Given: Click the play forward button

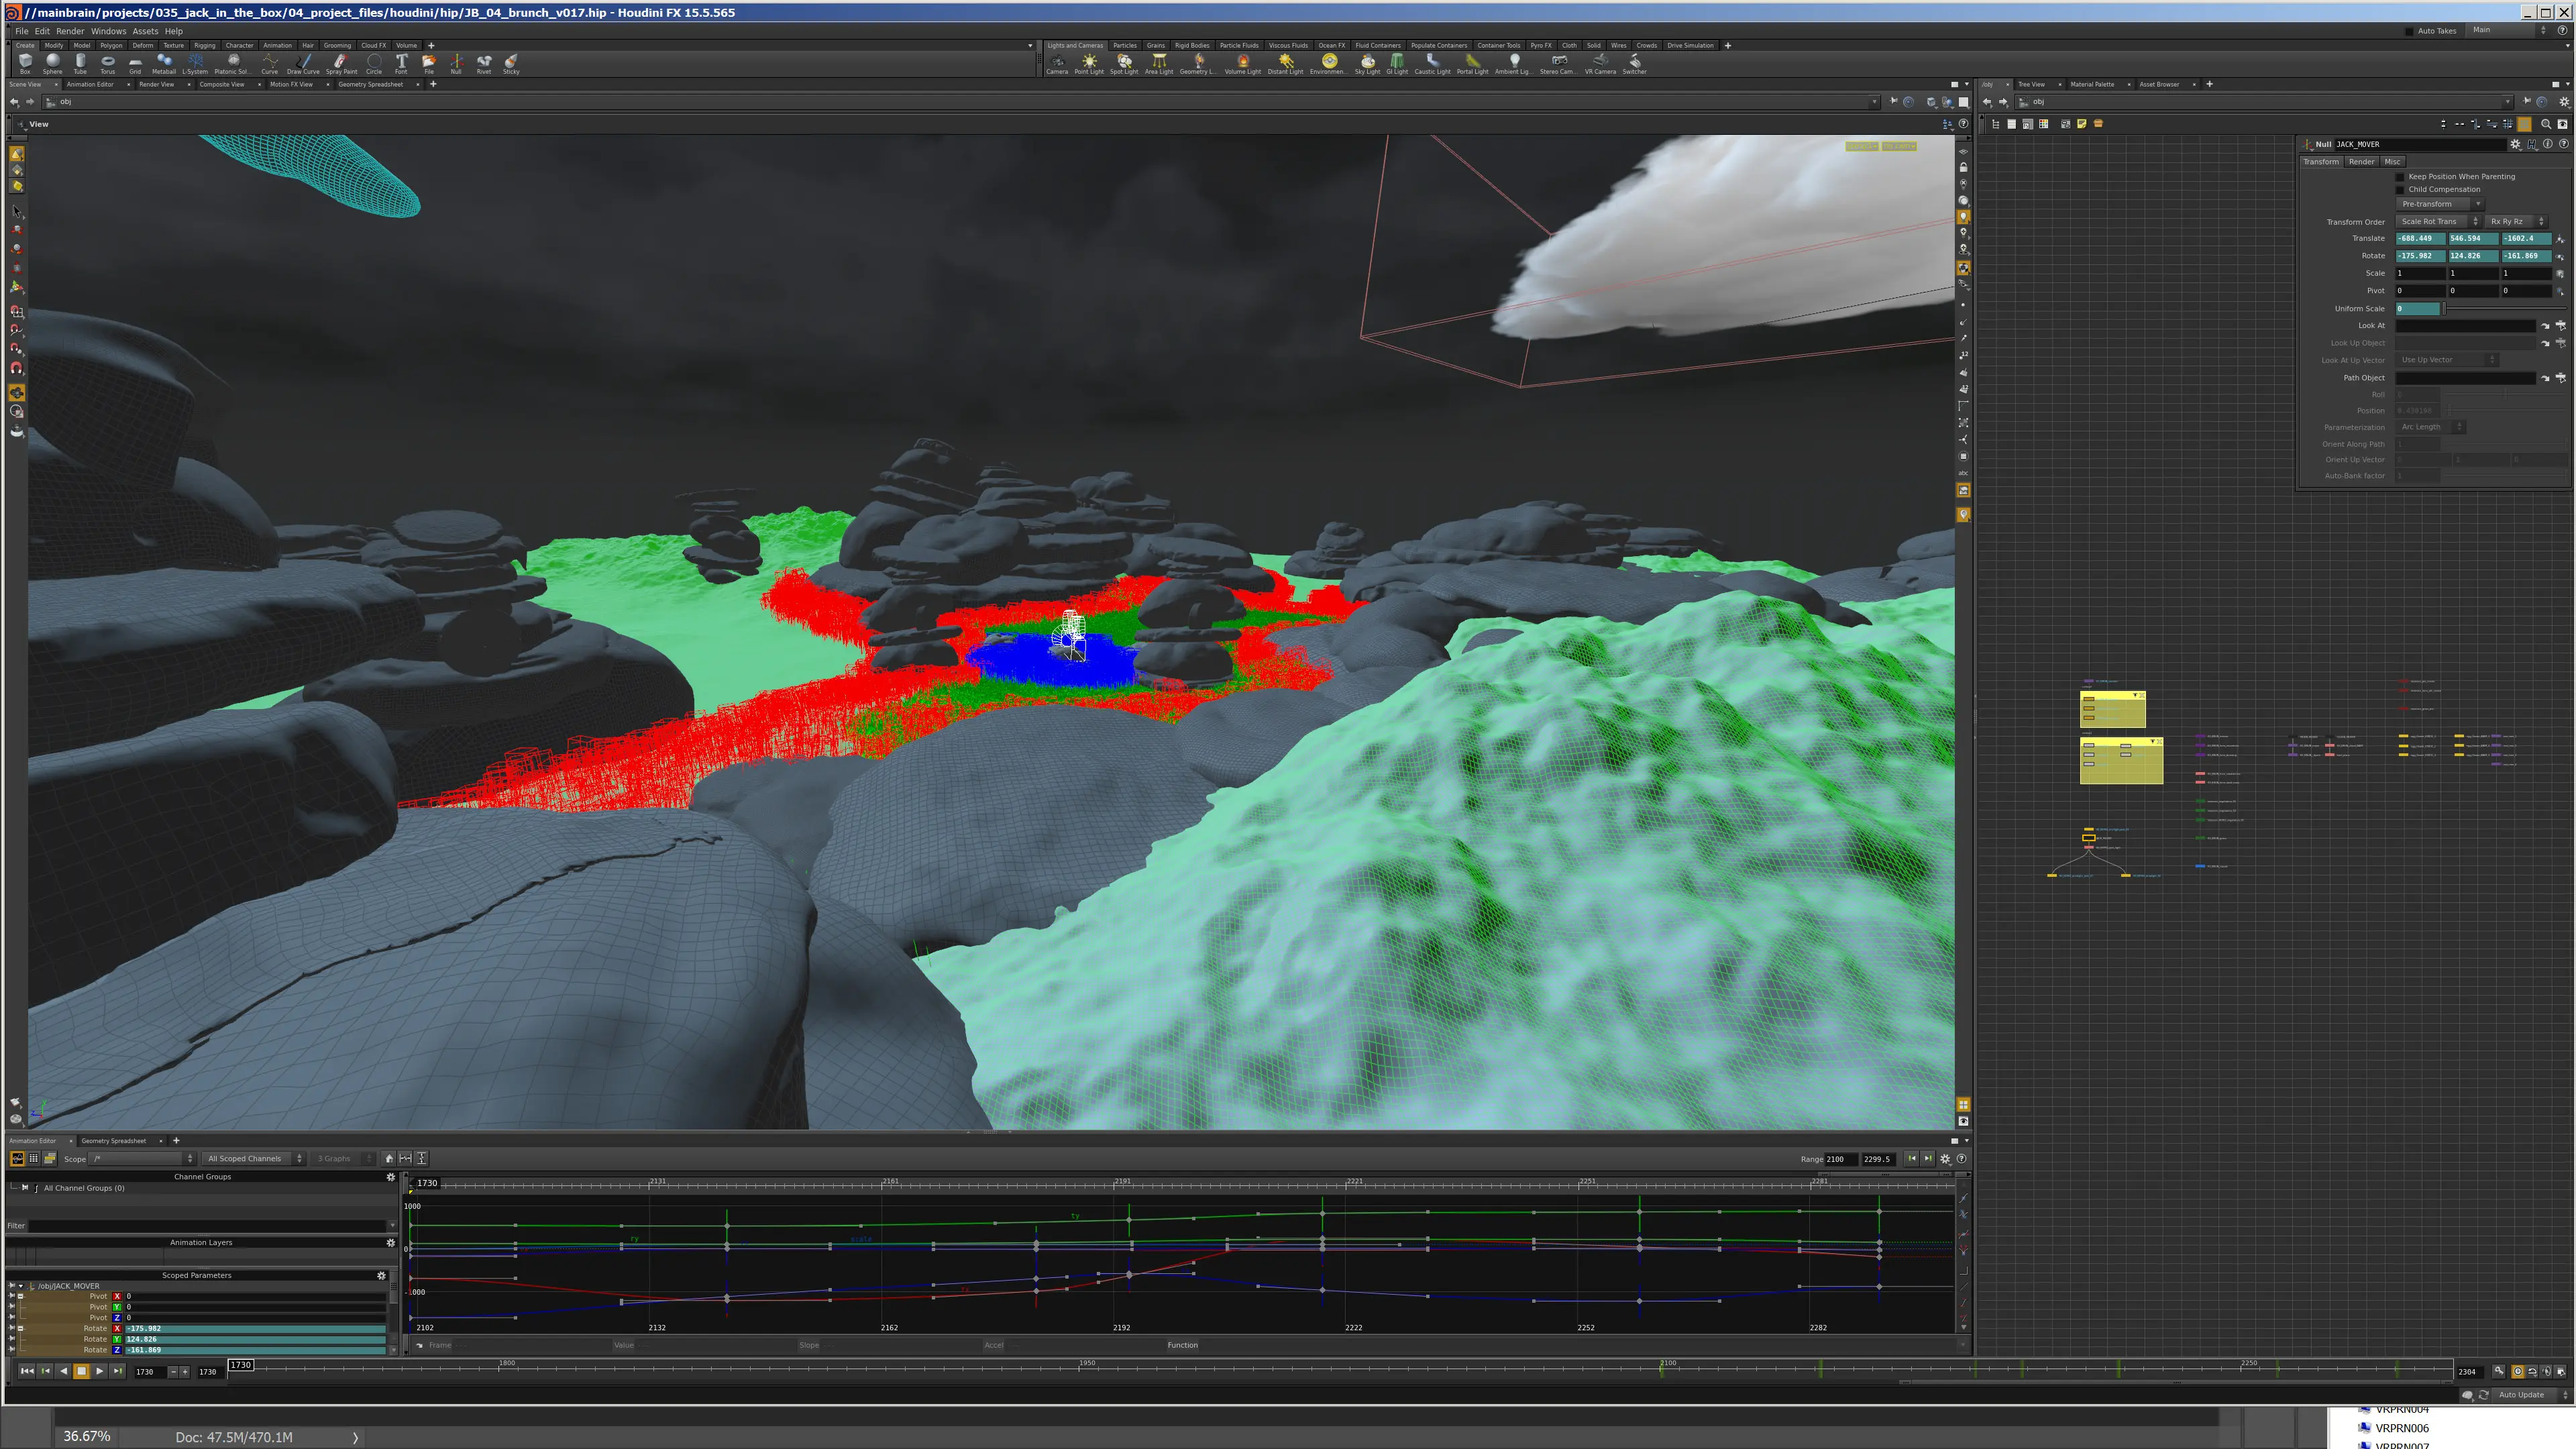Looking at the screenshot, I should tap(99, 1371).
